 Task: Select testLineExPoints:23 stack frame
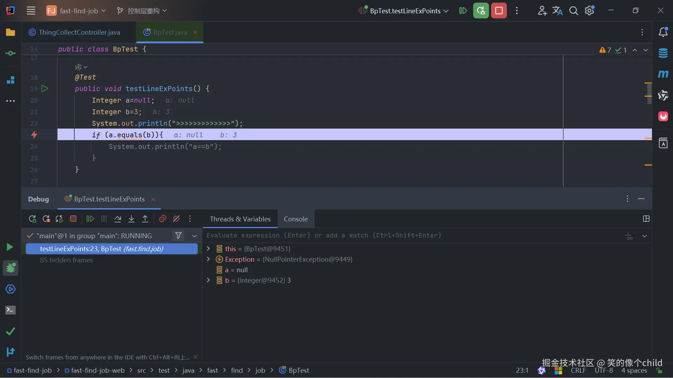112,249
